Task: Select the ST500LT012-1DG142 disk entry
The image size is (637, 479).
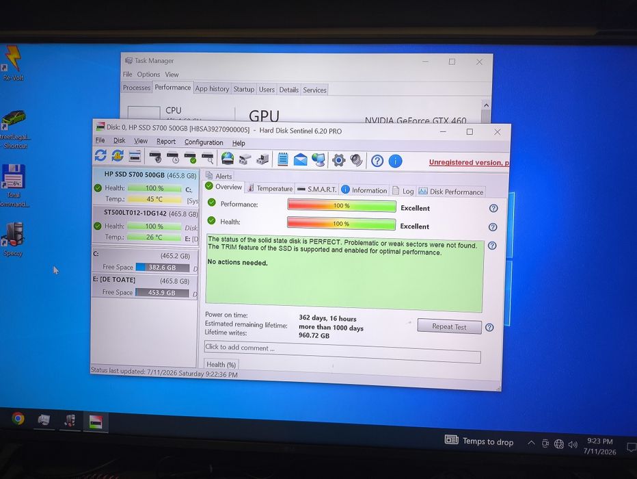Action: 146,225
